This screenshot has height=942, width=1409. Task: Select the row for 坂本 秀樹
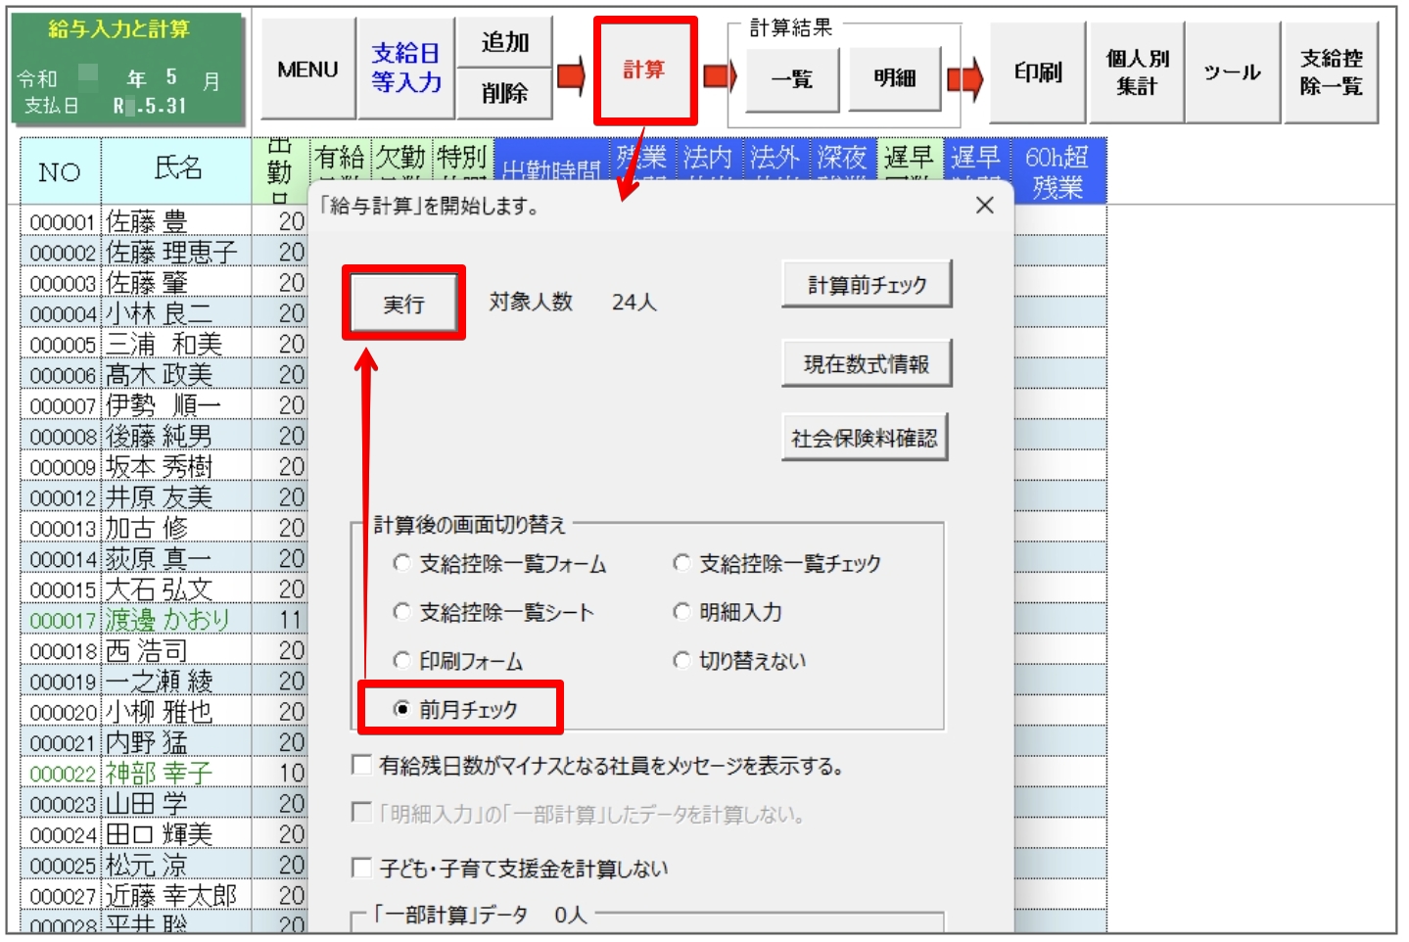pyautogui.click(x=164, y=466)
